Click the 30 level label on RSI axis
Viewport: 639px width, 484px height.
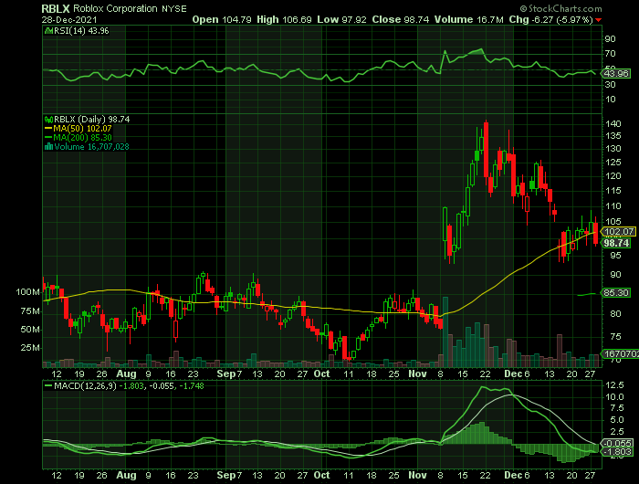611,85
